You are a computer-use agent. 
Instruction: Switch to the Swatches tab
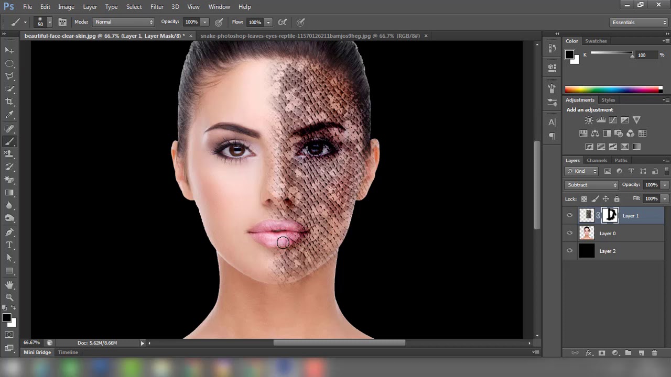(596, 41)
